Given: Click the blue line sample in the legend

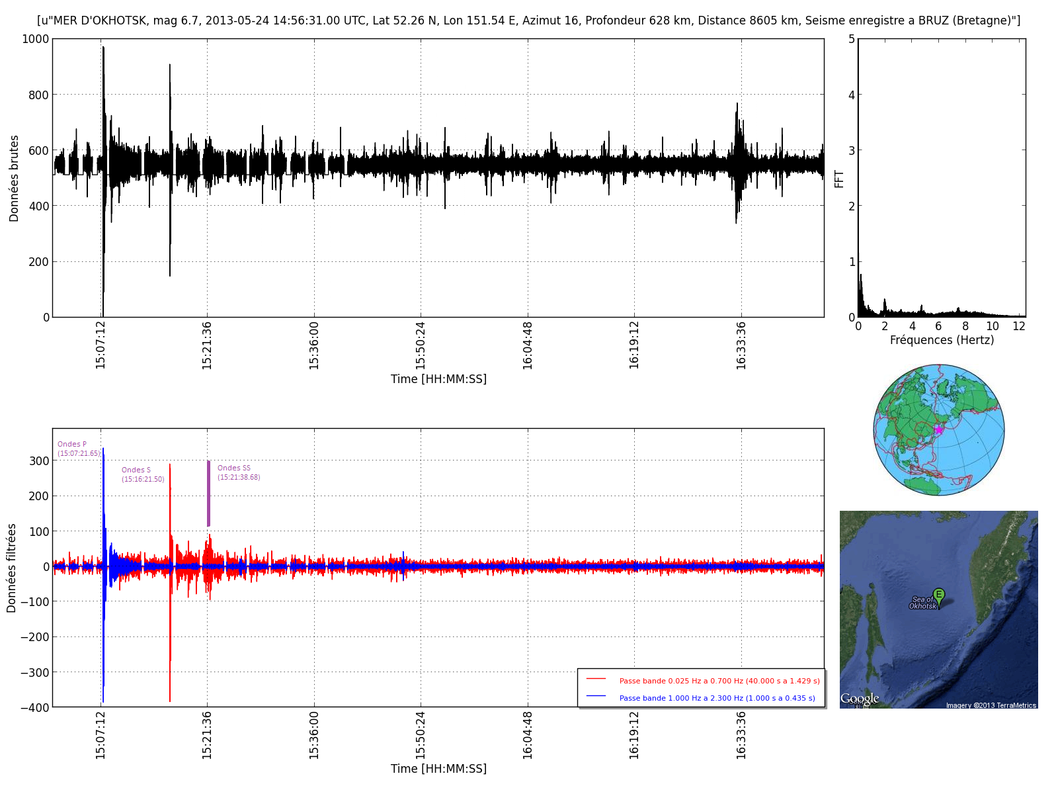Looking at the screenshot, I should pyautogui.click(x=596, y=697).
